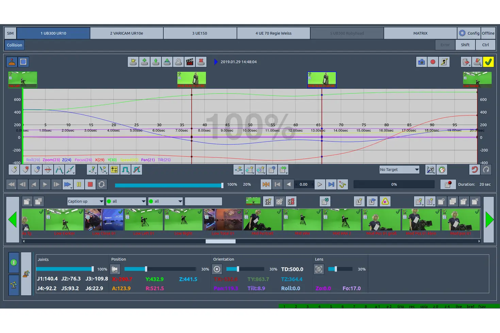
Task: Toggle the Shift modifier button
Action: pyautogui.click(x=465, y=45)
